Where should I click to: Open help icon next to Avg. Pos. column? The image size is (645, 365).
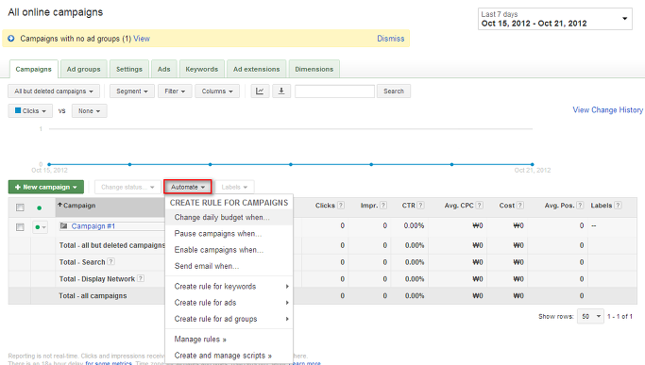point(580,205)
